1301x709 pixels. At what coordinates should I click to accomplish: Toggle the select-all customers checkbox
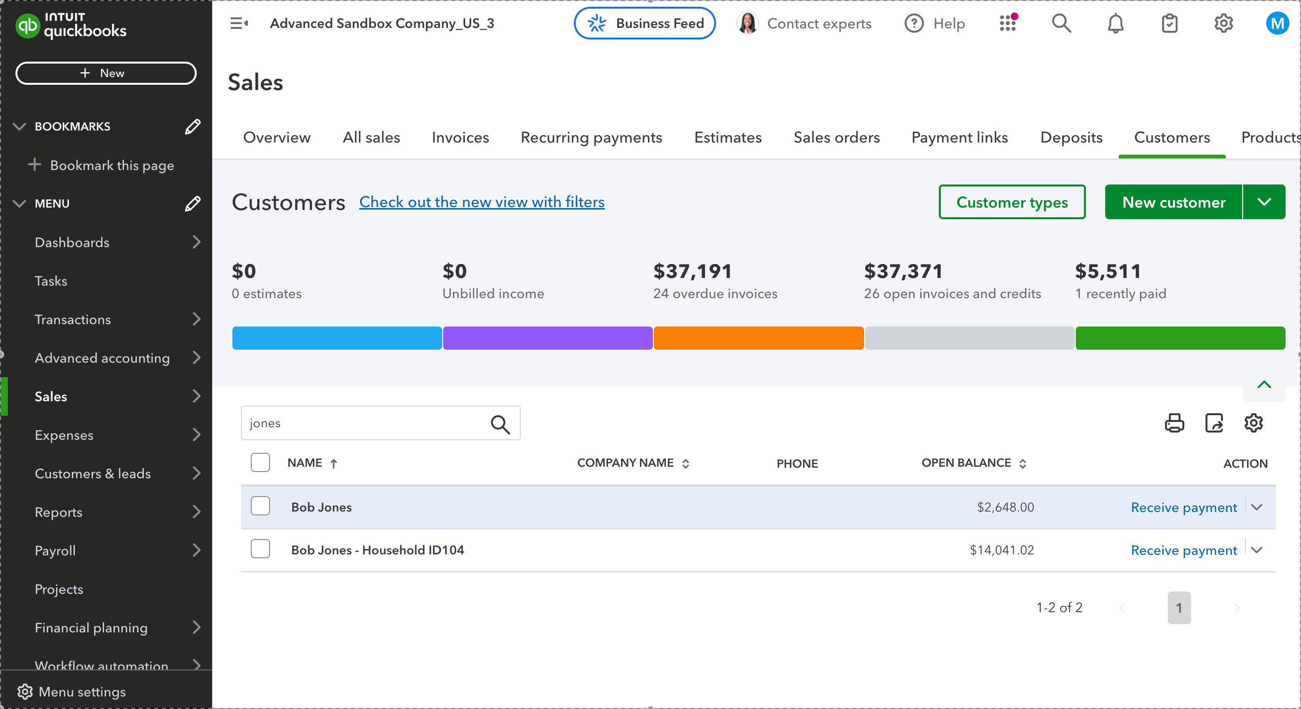tap(260, 463)
